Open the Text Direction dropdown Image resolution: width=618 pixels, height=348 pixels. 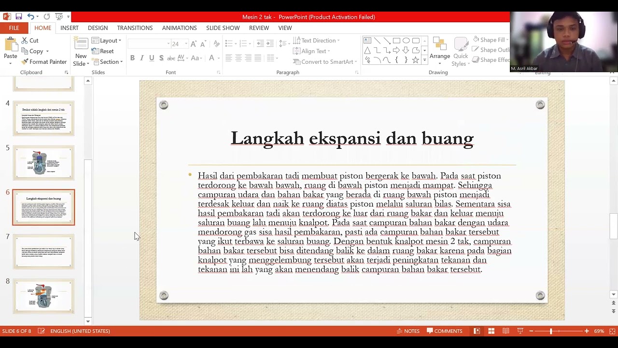pyautogui.click(x=316, y=41)
